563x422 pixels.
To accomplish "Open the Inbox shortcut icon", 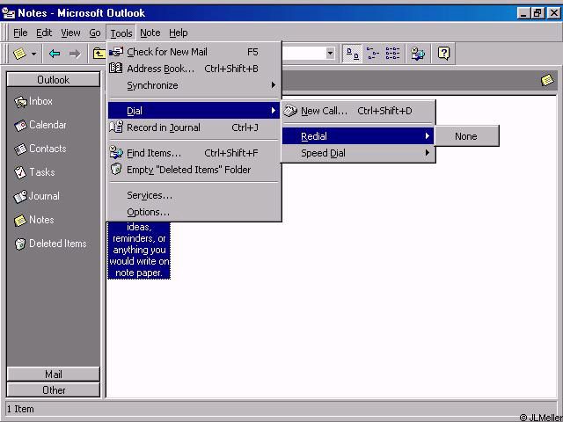I will 21,101.
